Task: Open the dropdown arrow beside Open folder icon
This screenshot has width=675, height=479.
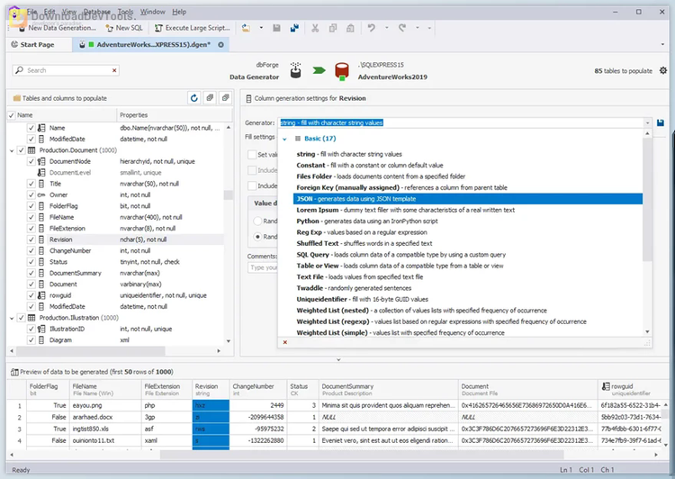Action: coord(261,28)
